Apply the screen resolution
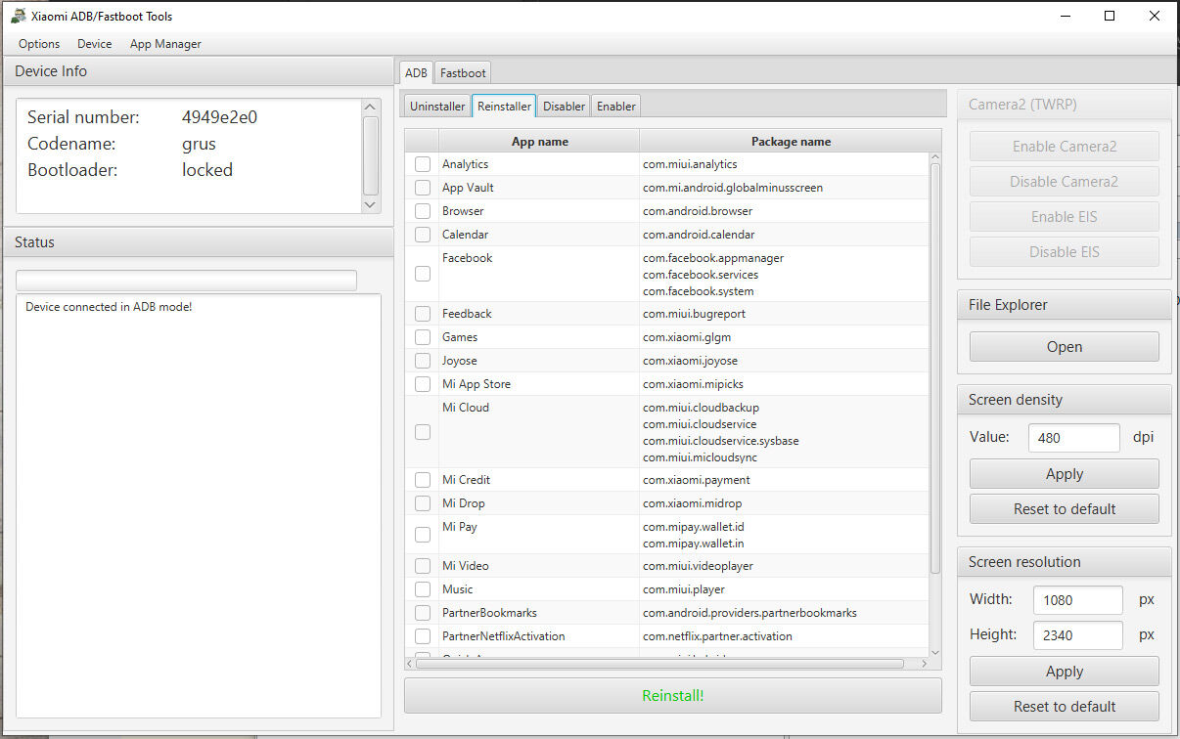 point(1065,672)
